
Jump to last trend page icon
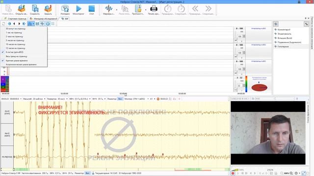(x=24, y=24)
